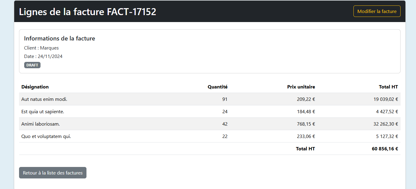Click the Désignation column header
Viewport: 416px width, 189px height.
click(x=35, y=87)
